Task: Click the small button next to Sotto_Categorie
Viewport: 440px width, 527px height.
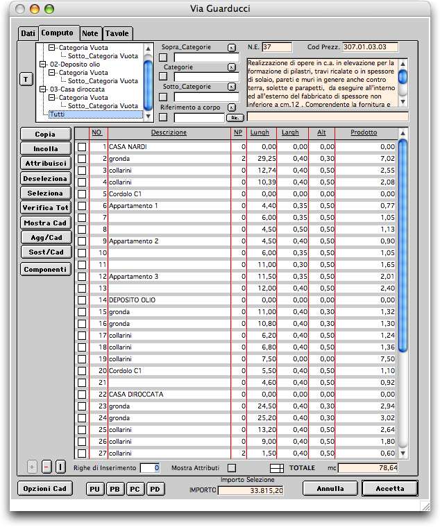Action: click(231, 87)
